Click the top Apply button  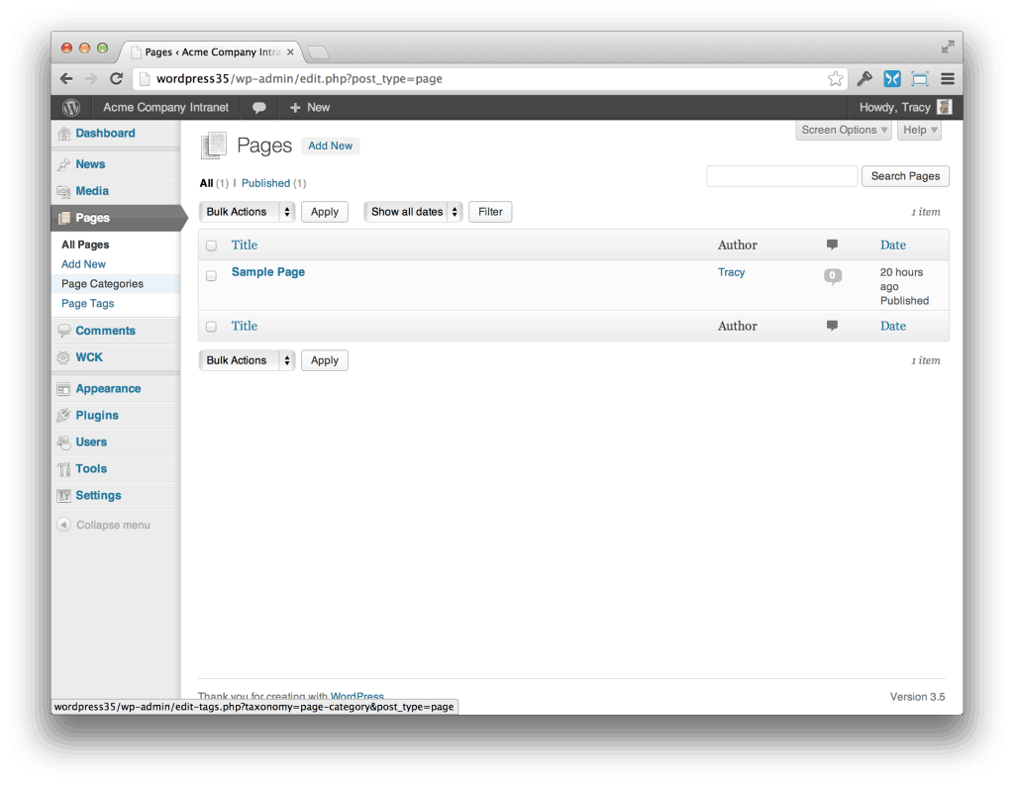(x=325, y=212)
